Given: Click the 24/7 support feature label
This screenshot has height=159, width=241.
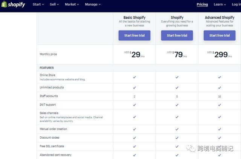Looking at the screenshot, I should tap(48, 105).
